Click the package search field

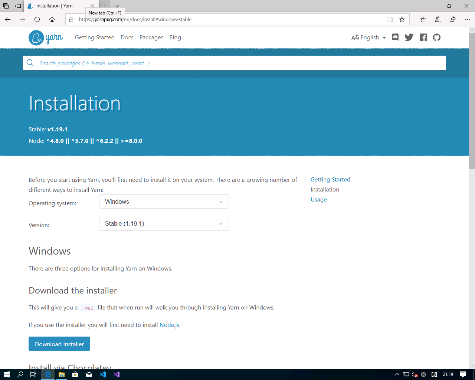[x=237, y=63]
